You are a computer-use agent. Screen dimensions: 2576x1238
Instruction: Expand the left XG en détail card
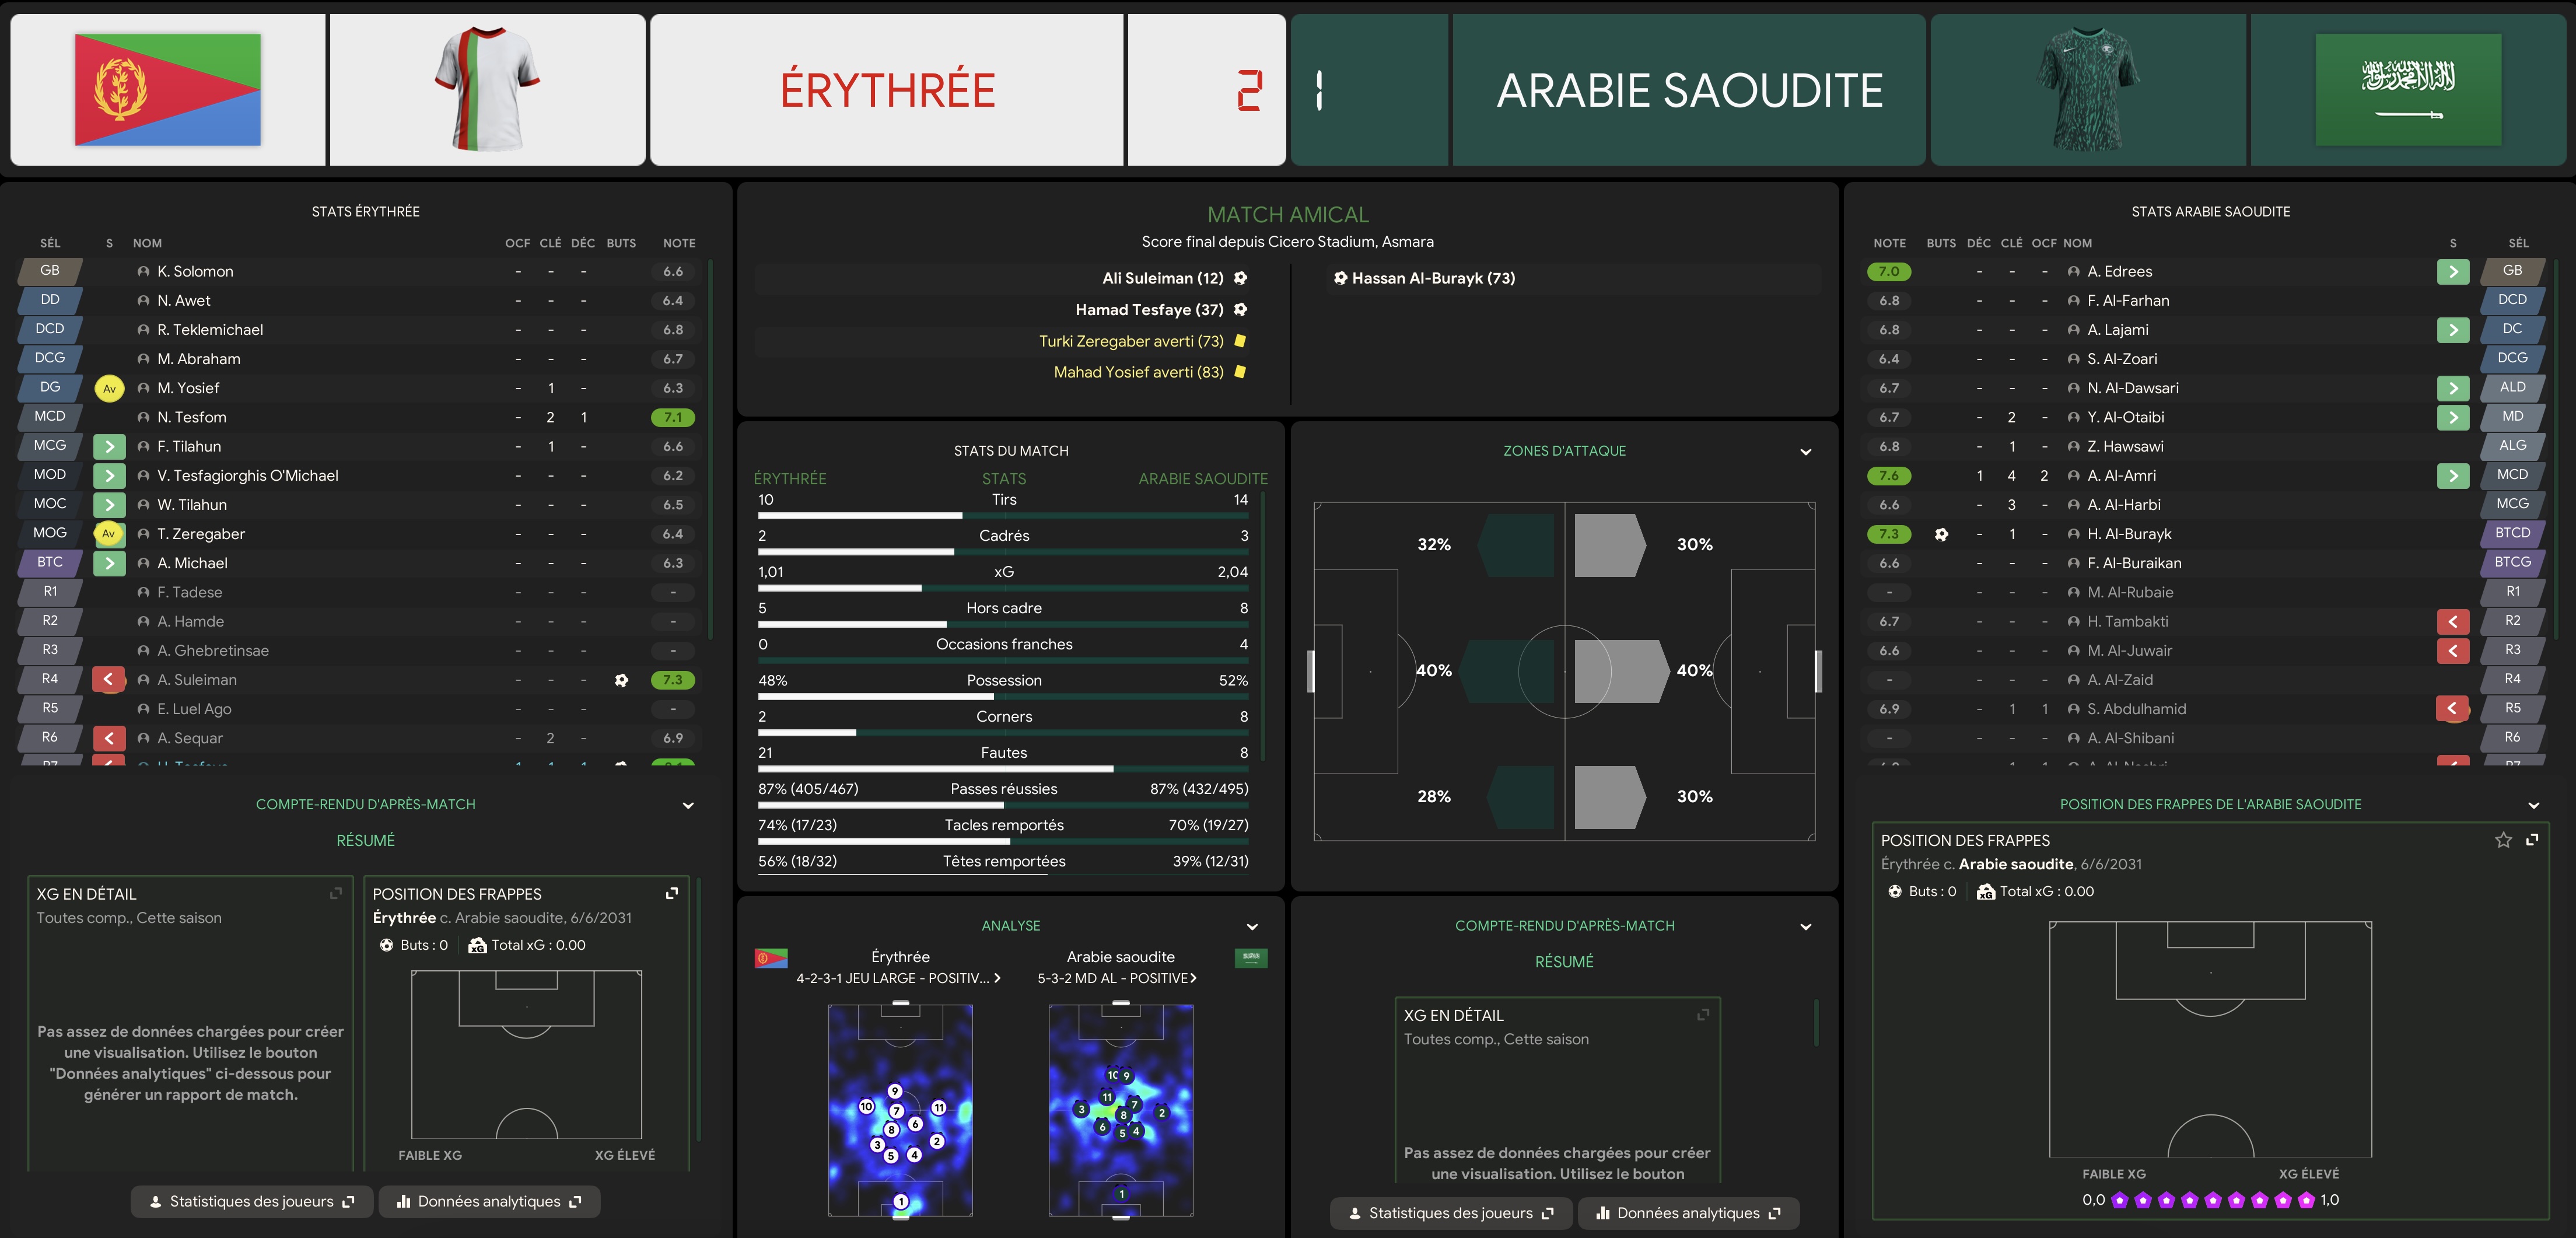(336, 893)
